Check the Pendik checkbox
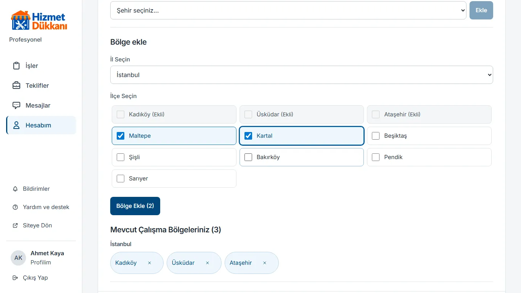521x293 pixels. [x=376, y=157]
